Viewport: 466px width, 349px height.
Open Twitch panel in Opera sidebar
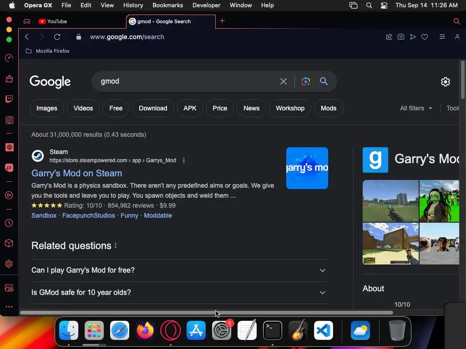[x=9, y=99]
